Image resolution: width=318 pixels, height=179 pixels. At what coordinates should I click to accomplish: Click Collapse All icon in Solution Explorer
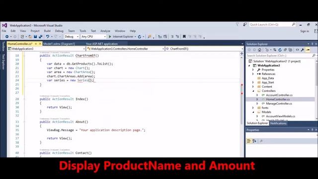click(285, 50)
